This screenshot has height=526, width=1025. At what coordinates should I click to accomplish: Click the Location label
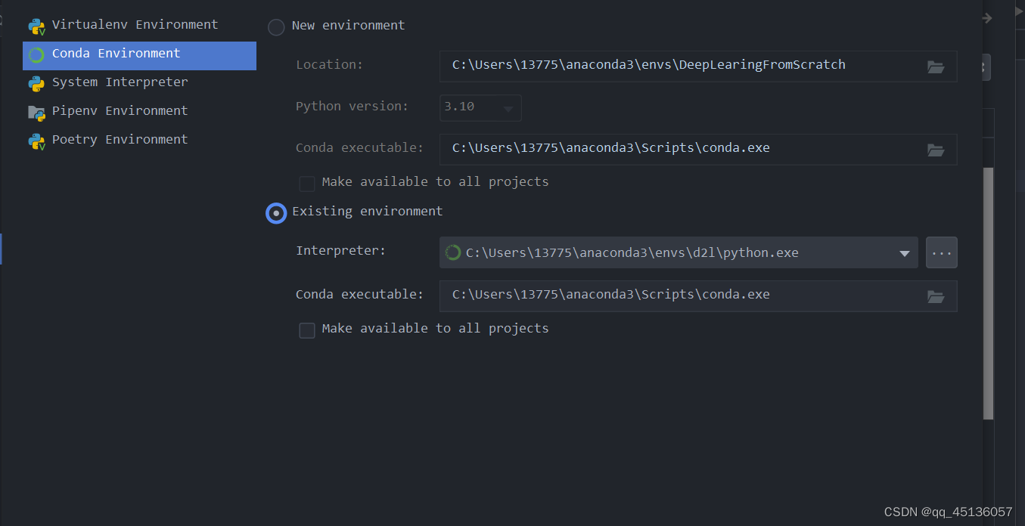[x=329, y=65]
